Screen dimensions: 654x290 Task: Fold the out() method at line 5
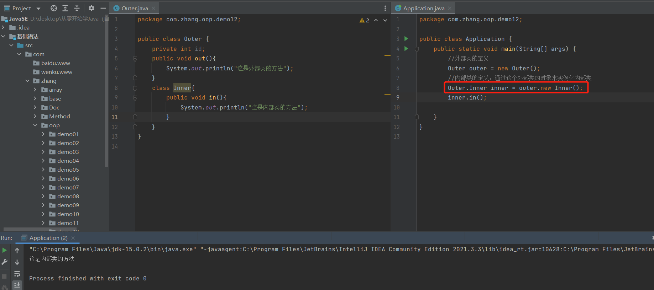click(135, 59)
